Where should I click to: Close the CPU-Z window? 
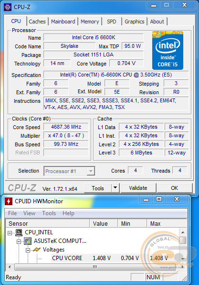point(184,5)
